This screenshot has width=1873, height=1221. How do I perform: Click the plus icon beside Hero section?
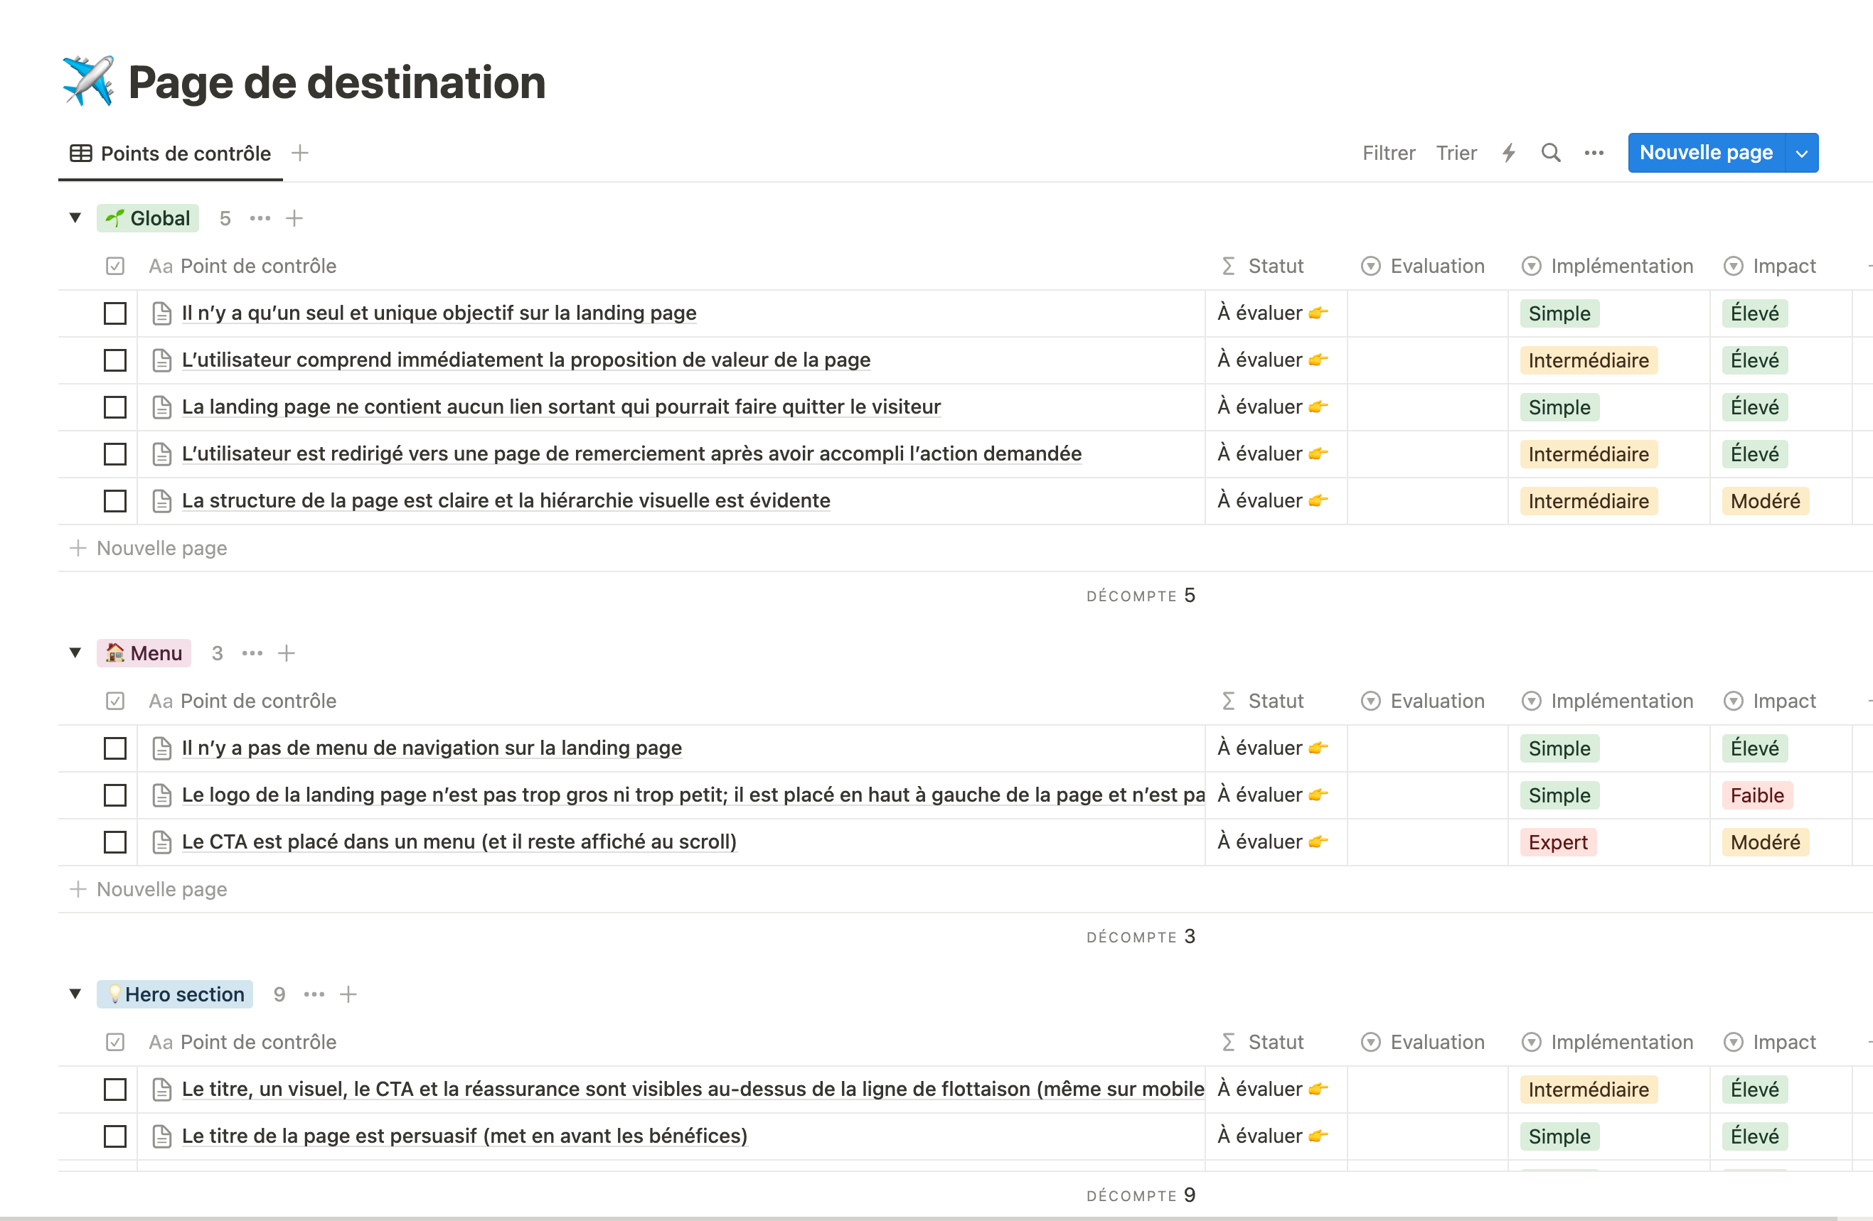348,994
